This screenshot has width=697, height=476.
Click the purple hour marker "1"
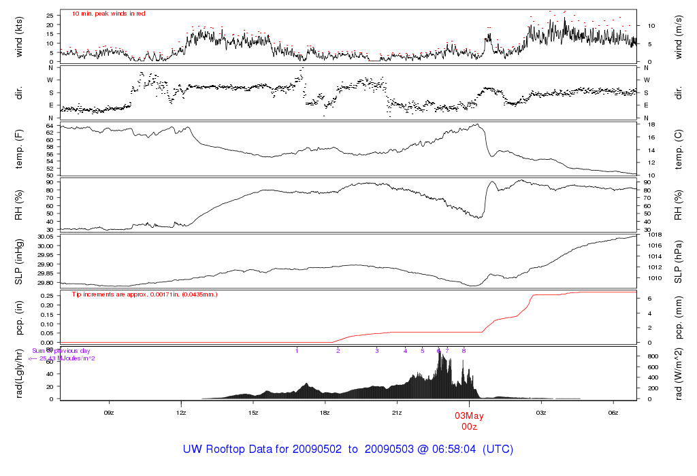297,351
